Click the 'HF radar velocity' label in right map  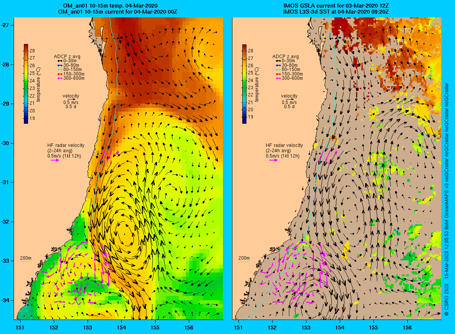284,145
